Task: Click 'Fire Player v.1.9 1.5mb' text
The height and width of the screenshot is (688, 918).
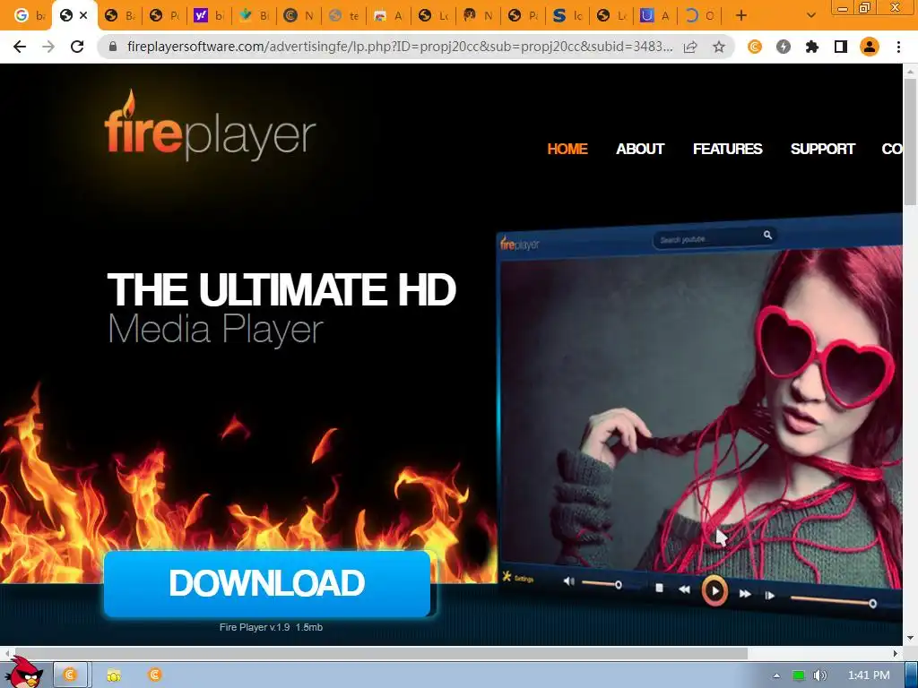Action: tap(271, 627)
